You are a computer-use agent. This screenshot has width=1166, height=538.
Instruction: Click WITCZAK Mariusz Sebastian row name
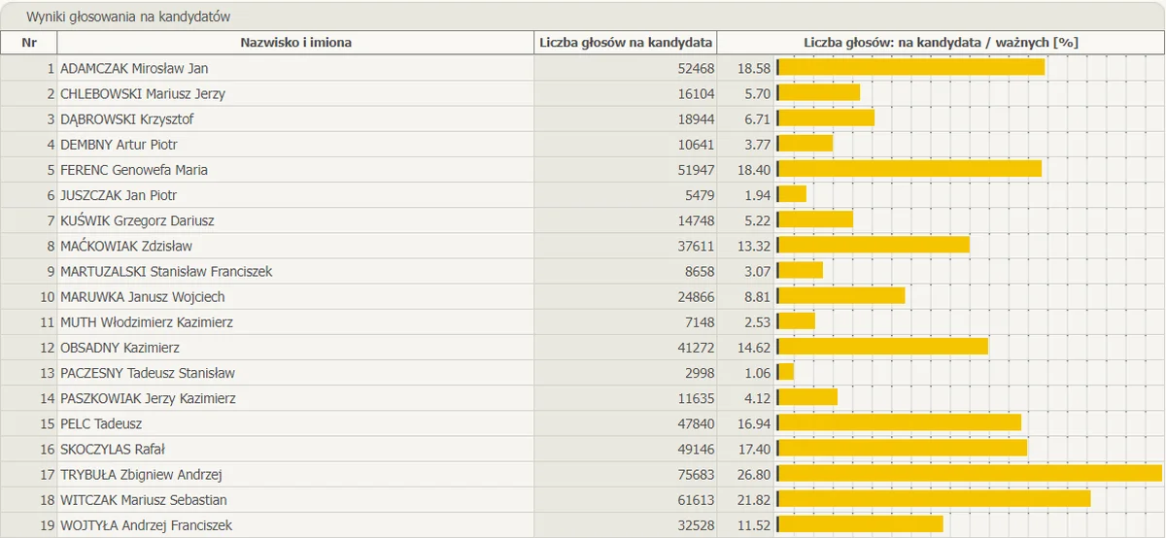[x=144, y=500]
